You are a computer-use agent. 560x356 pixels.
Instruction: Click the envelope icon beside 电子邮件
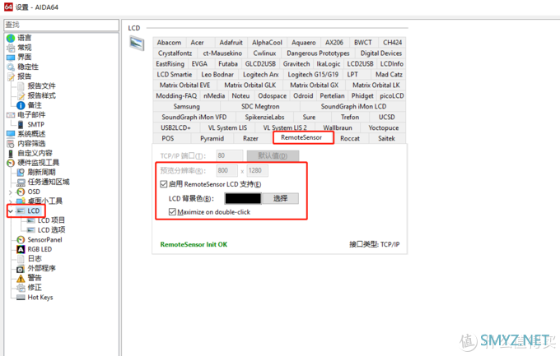tap(11, 115)
